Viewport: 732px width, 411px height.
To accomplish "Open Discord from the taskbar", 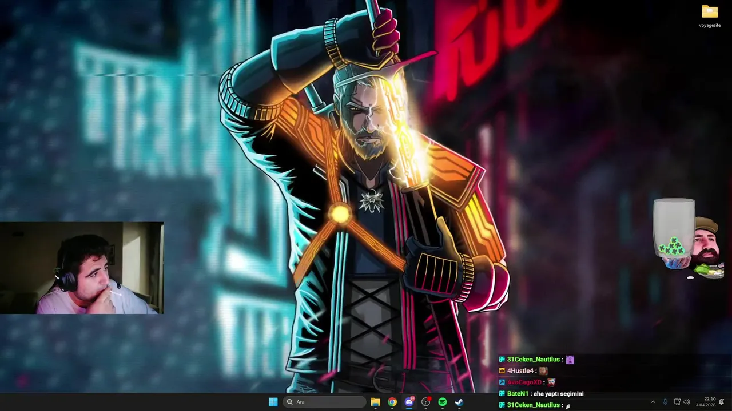I will coord(409,402).
